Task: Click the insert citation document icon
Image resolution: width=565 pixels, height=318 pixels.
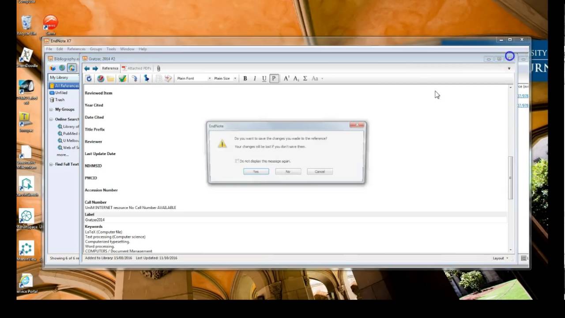Action: tap(159, 79)
